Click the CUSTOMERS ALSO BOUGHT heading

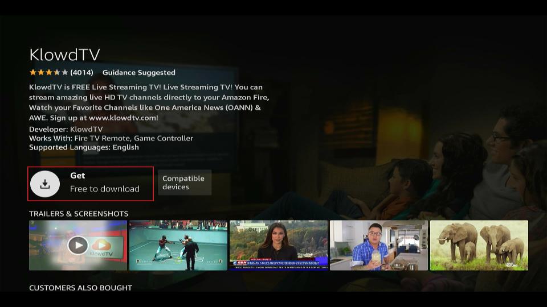click(80, 288)
